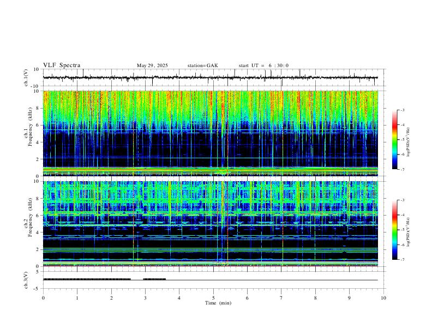
Task: Click the "ch.1(V)" waveform axis label
Action: point(26,77)
